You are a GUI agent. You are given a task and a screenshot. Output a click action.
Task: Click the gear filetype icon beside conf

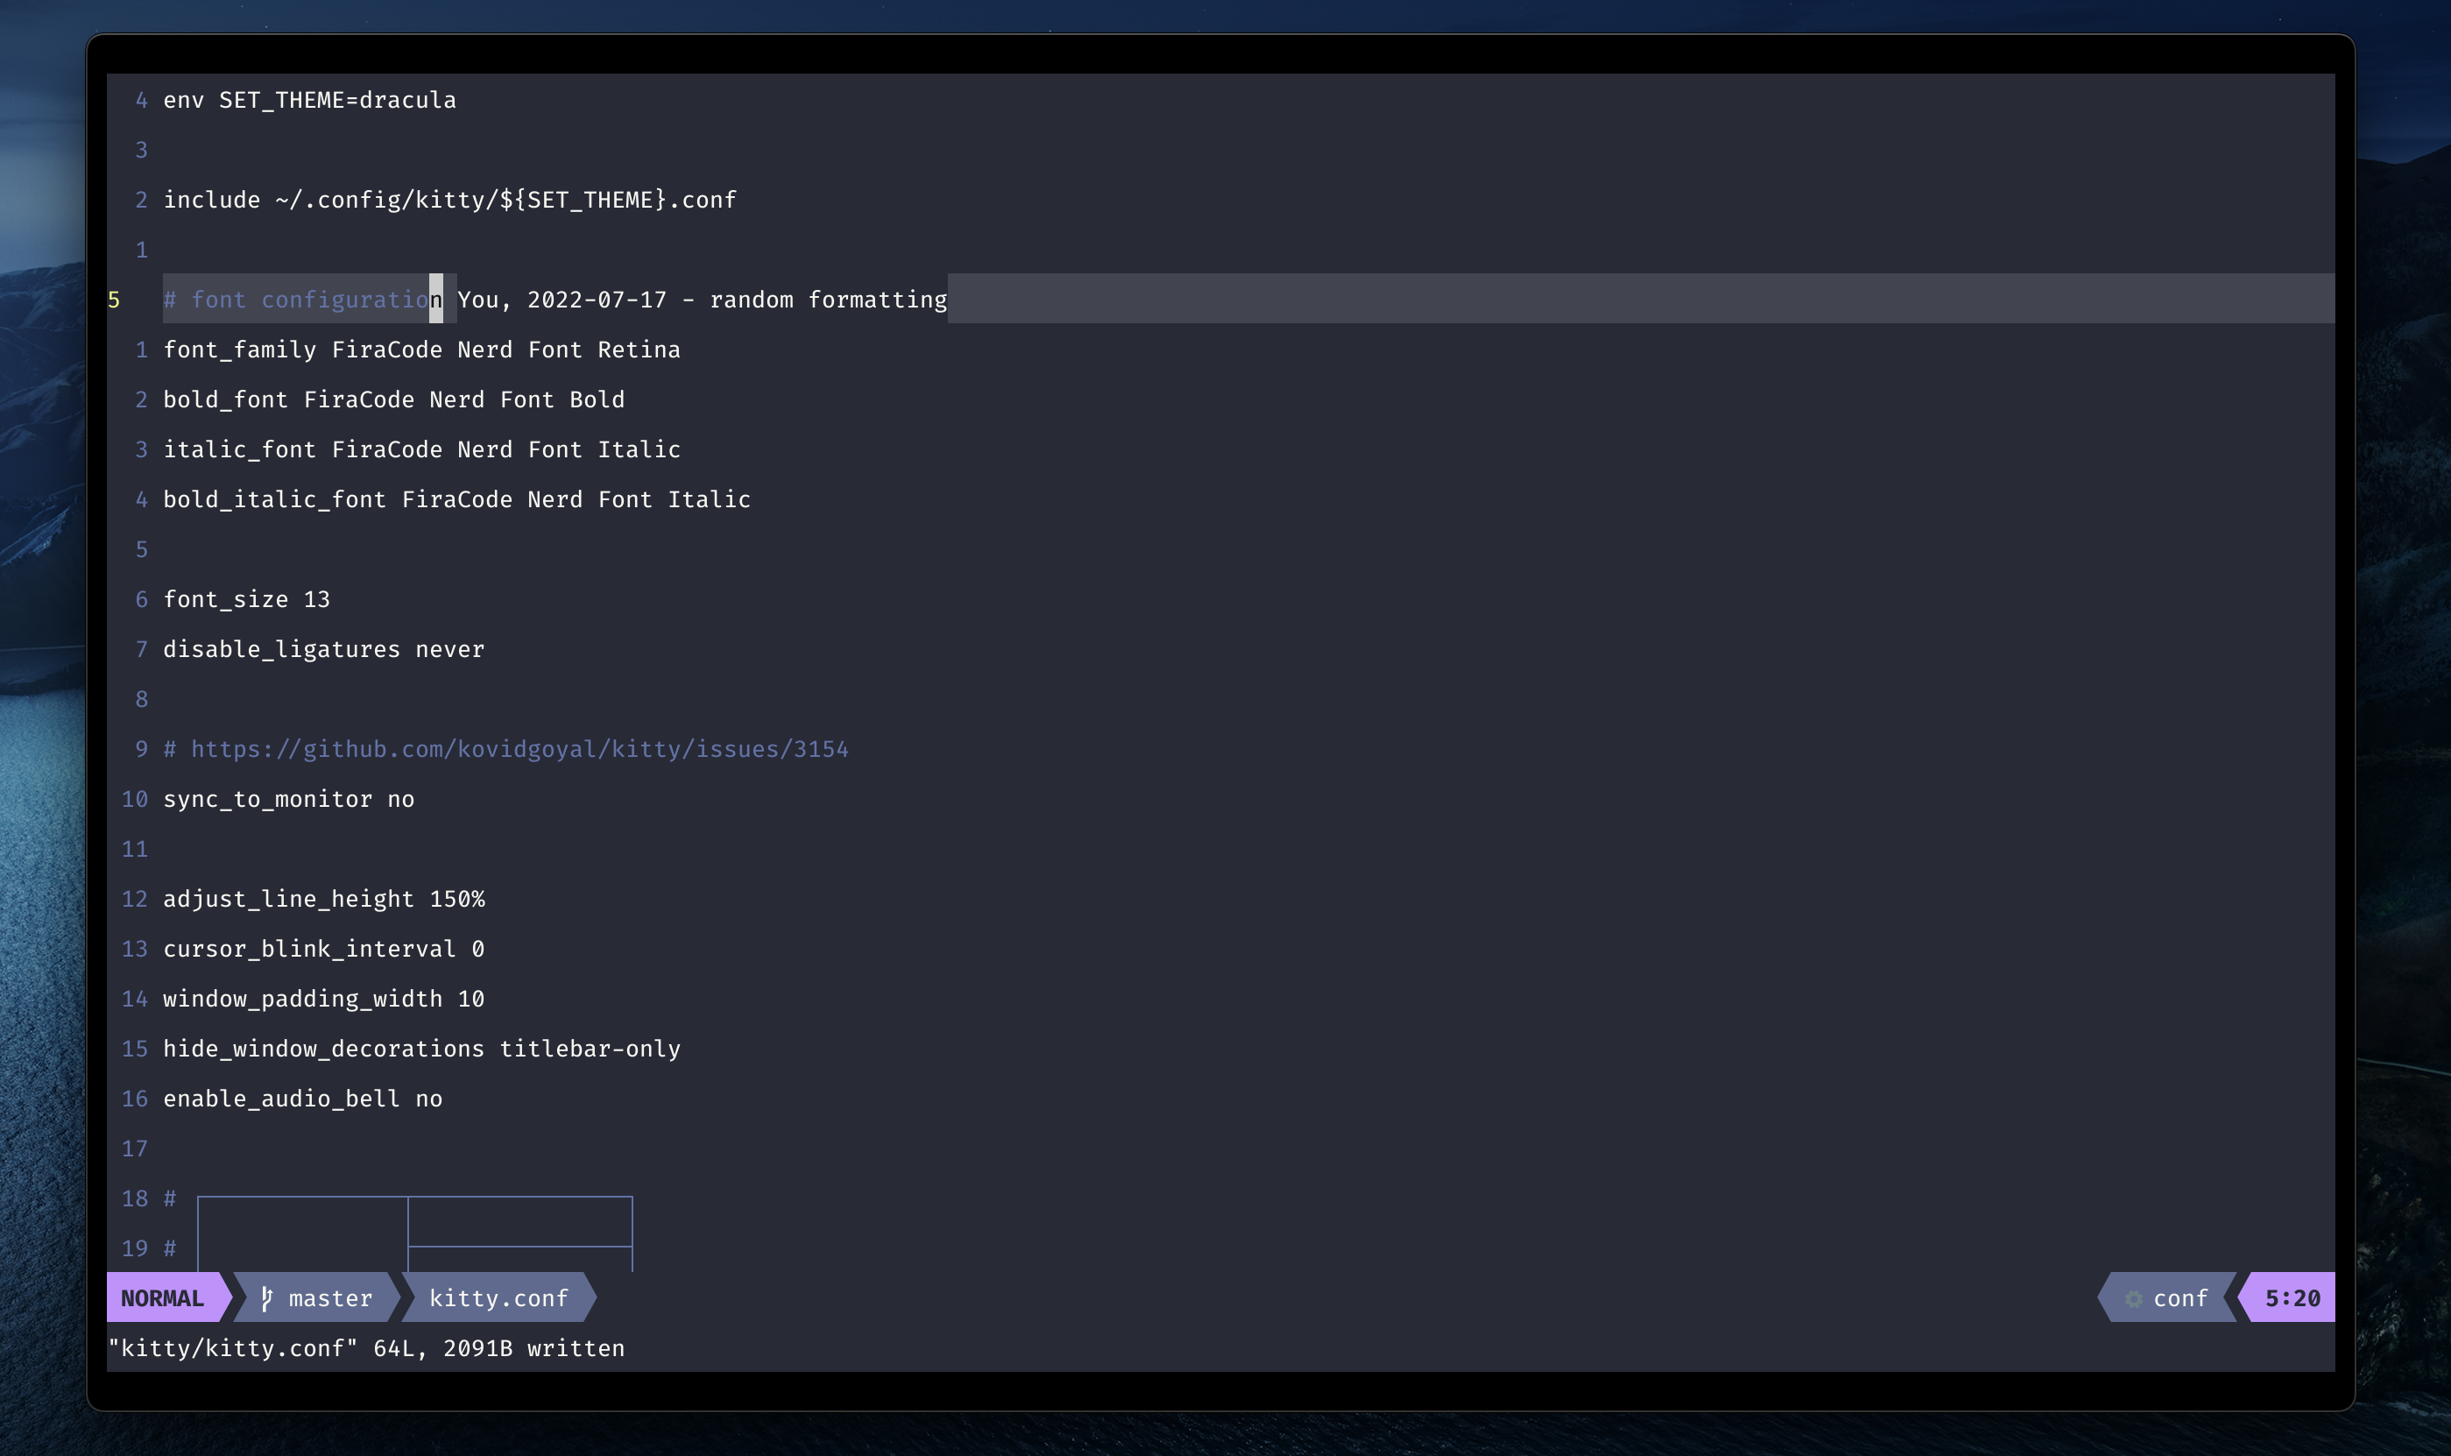click(2133, 1298)
